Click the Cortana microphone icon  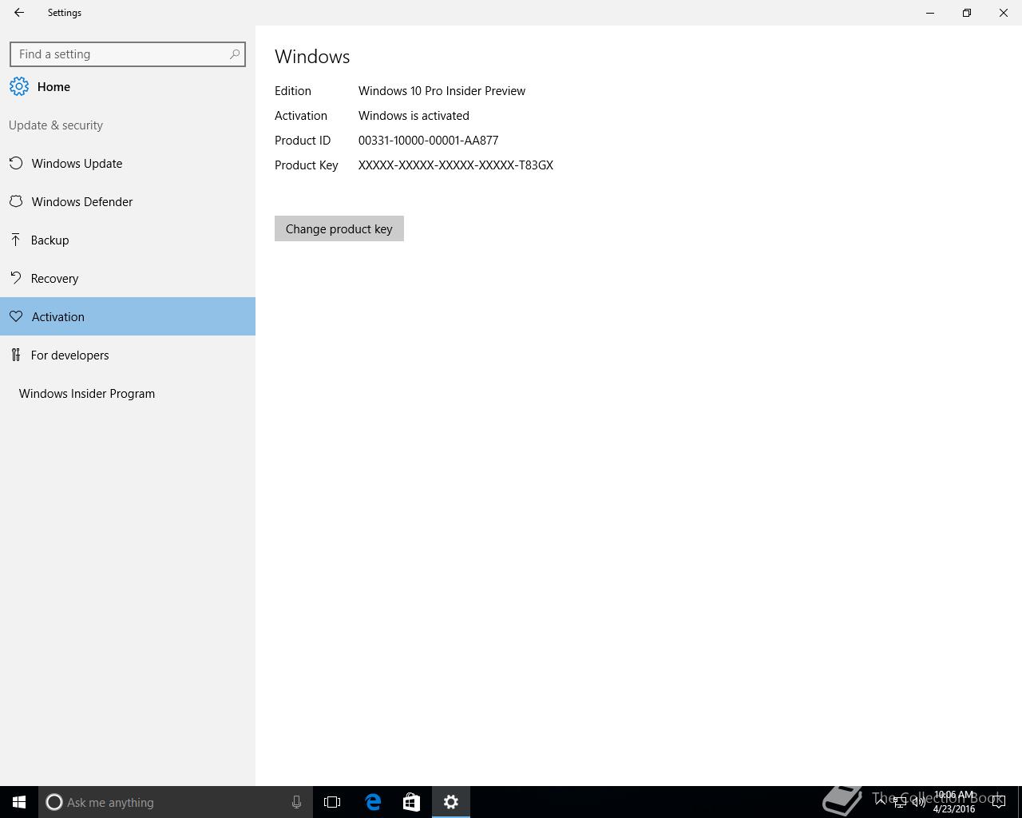pyautogui.click(x=296, y=802)
